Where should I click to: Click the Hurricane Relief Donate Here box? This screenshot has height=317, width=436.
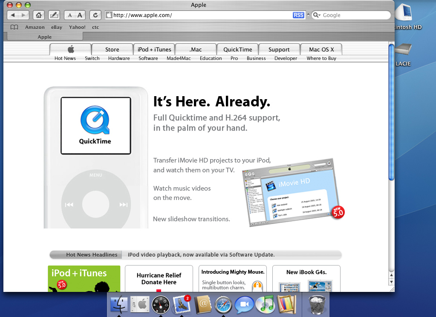tap(159, 279)
